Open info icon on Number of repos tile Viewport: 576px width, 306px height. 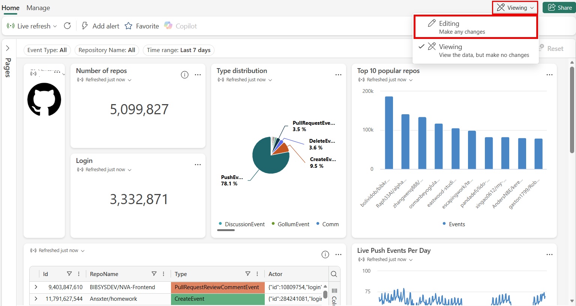pos(184,75)
